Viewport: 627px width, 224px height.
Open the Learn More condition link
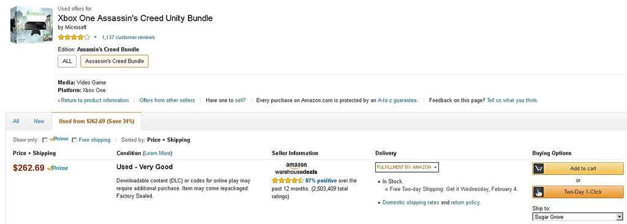[x=157, y=153]
